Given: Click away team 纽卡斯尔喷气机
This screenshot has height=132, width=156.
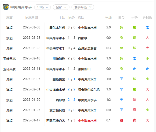Looking at the screenshot, I should [x=89, y=90].
